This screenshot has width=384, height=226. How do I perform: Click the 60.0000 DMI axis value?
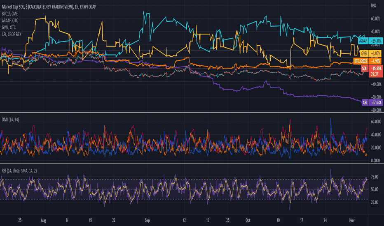coord(376,122)
